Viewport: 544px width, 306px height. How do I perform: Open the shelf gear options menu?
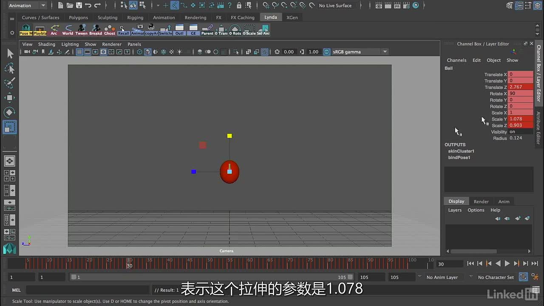(x=12, y=33)
